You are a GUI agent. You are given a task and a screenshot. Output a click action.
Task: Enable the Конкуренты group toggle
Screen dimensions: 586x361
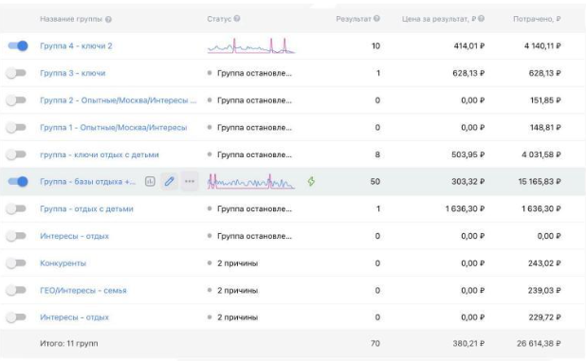point(16,263)
